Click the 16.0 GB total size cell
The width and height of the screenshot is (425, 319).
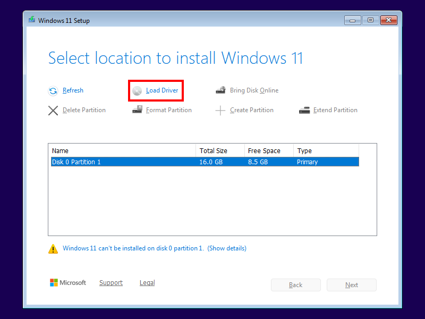pyautogui.click(x=211, y=162)
